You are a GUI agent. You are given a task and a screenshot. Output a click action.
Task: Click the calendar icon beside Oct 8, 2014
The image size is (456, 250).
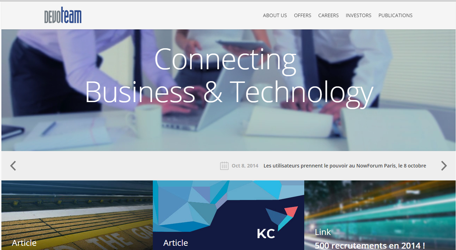(224, 166)
